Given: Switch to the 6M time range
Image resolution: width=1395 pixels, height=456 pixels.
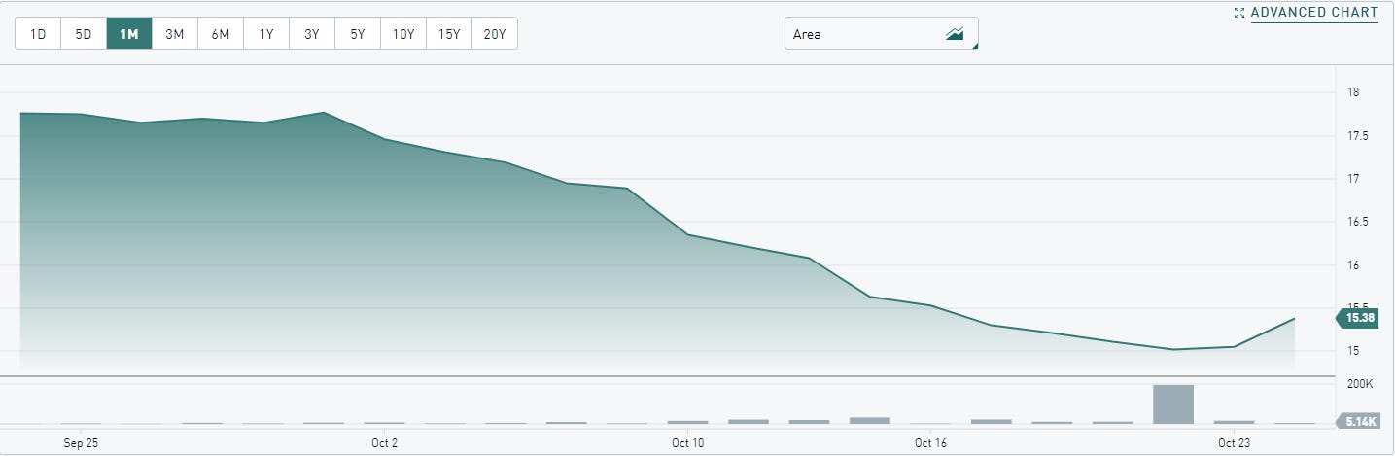Looking at the screenshot, I should pos(221,34).
